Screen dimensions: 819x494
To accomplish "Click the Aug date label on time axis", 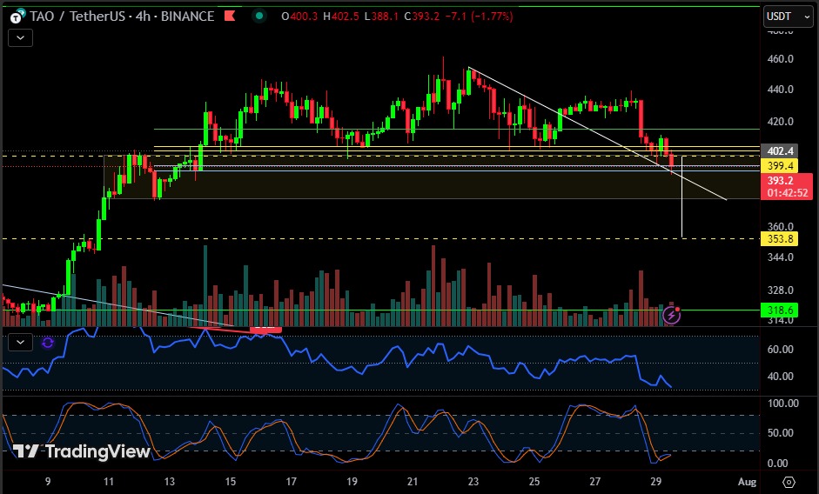I will click(747, 482).
